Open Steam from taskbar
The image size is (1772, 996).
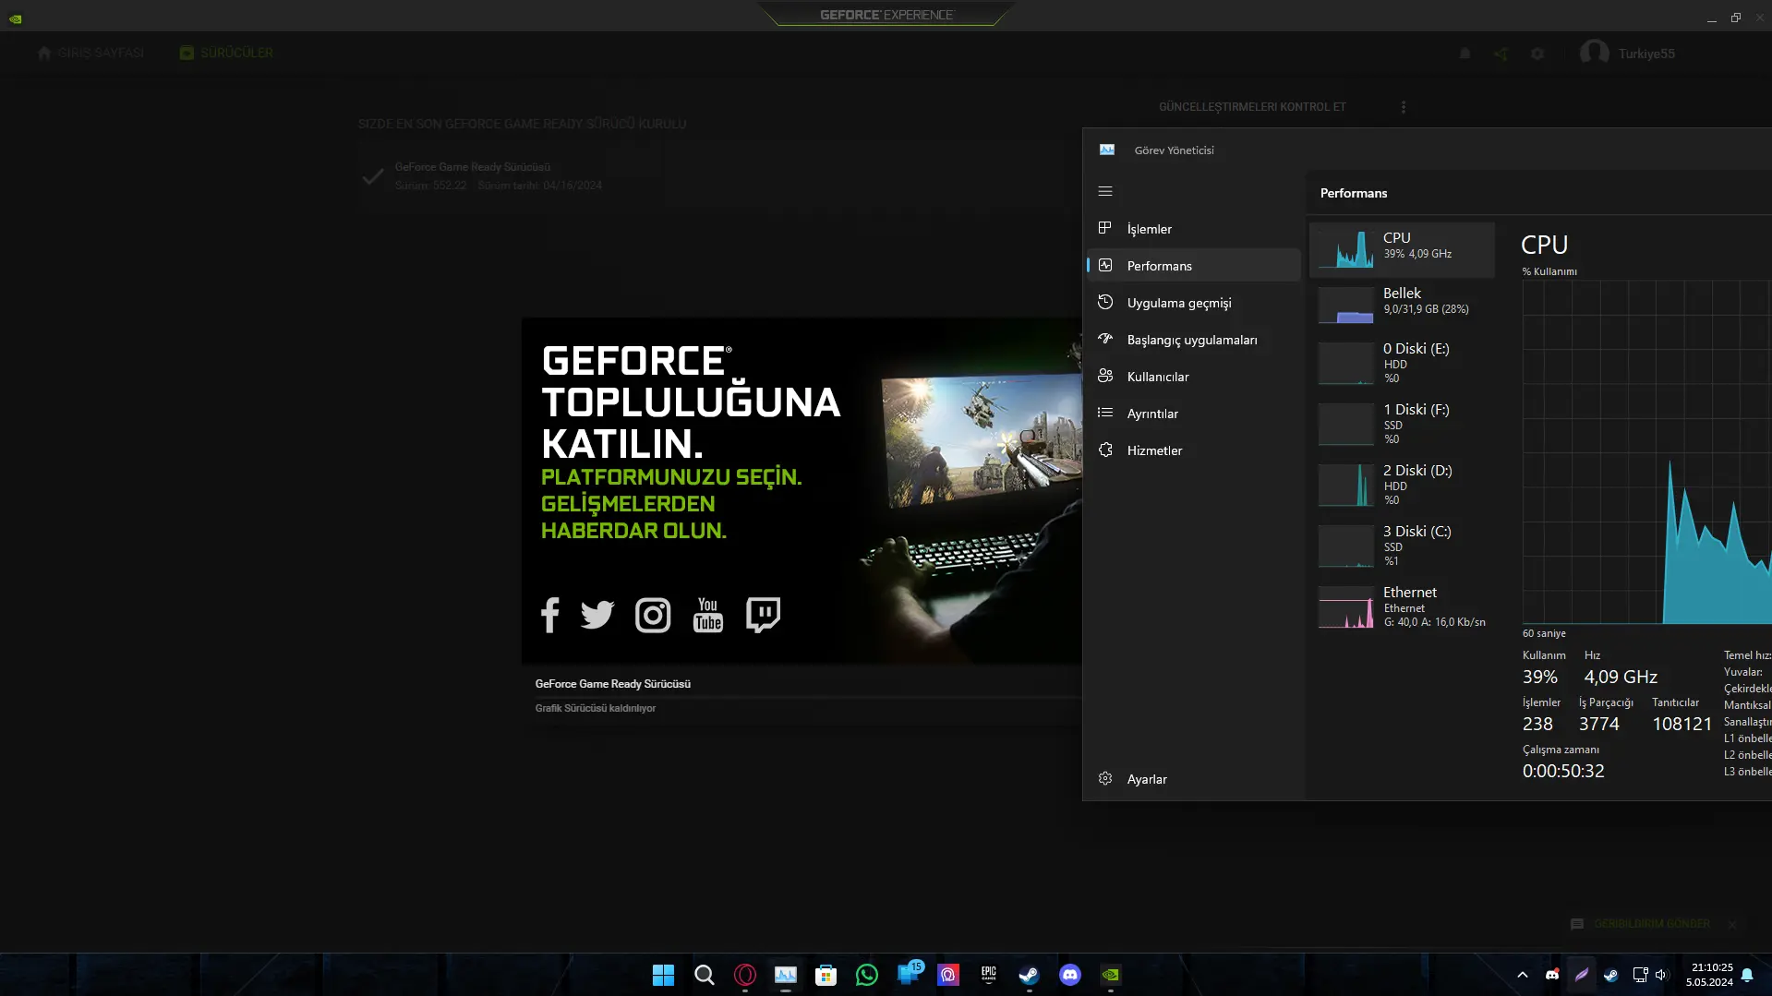point(1030,975)
